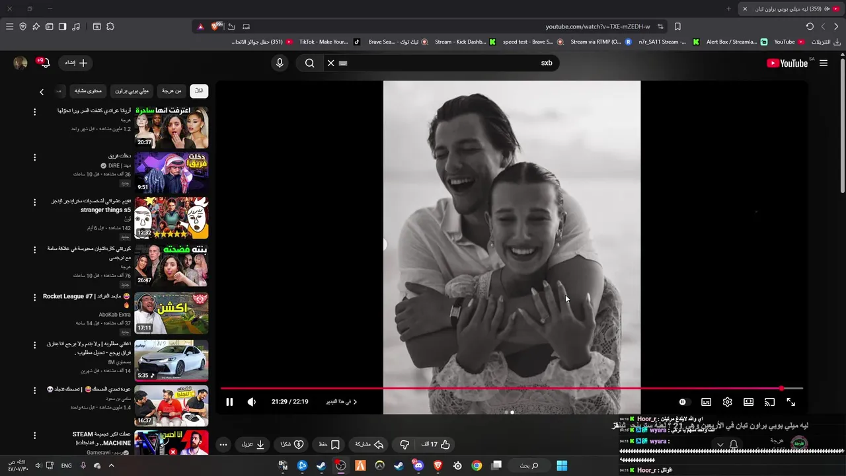This screenshot has width=846, height=476.
Task: Open the Thanks heart donation button
Action: [291, 444]
